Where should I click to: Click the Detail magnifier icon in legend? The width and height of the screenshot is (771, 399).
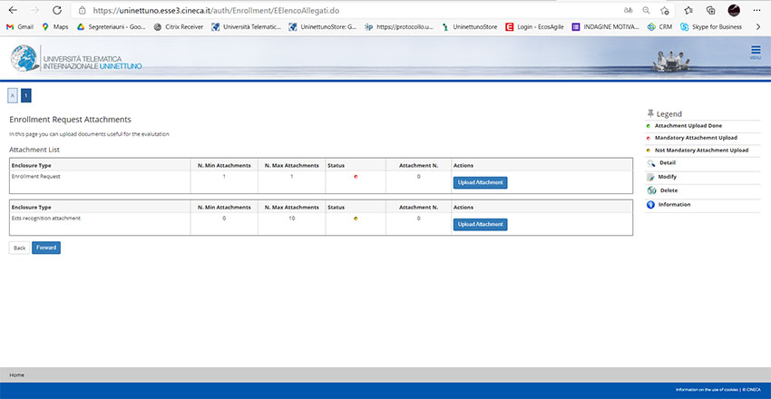[650, 163]
